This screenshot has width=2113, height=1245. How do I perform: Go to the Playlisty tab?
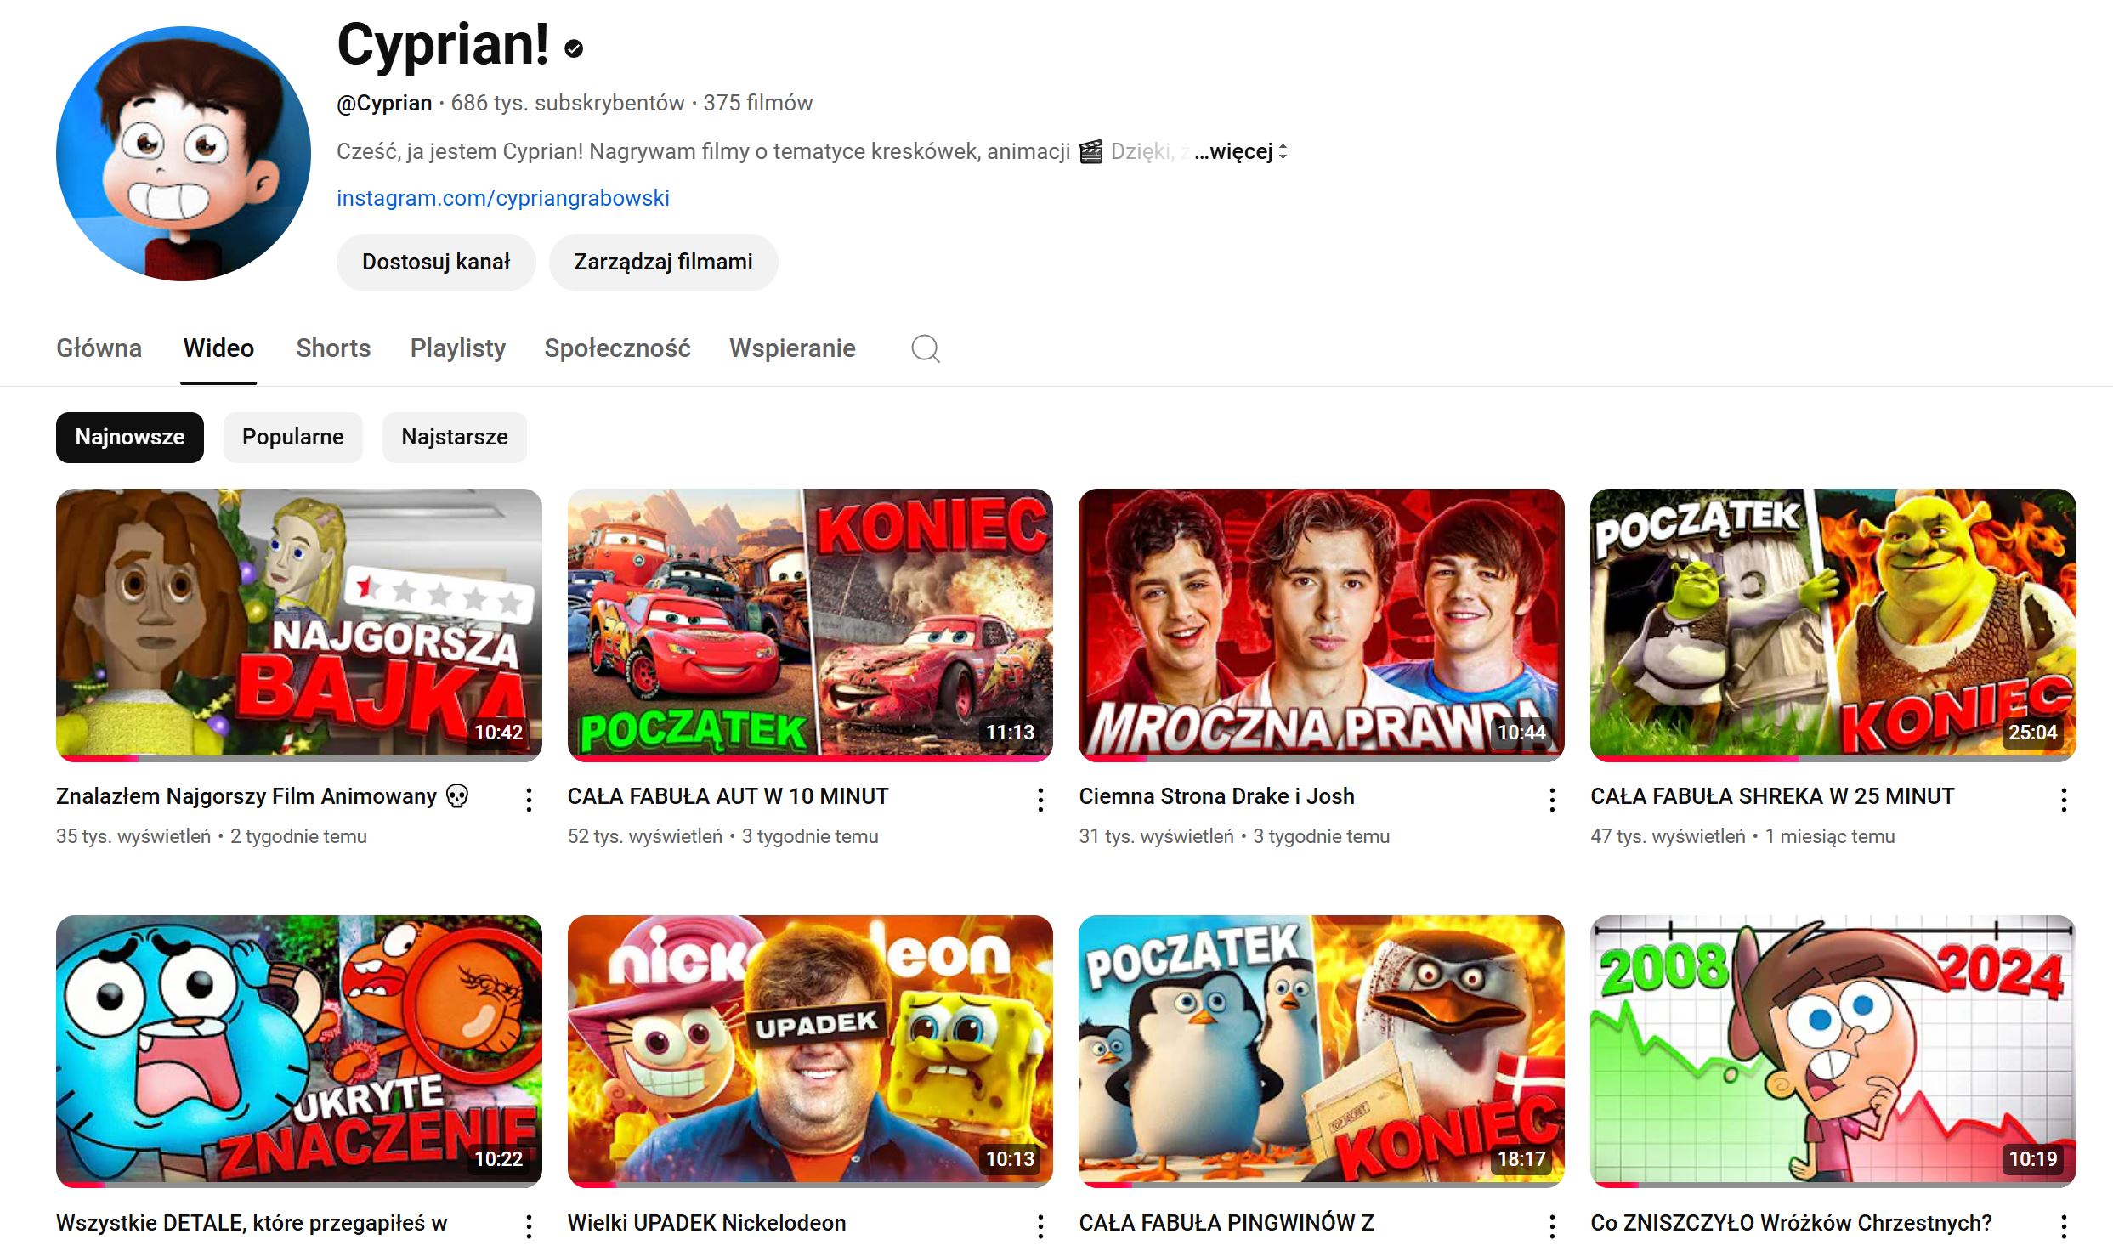pos(457,348)
